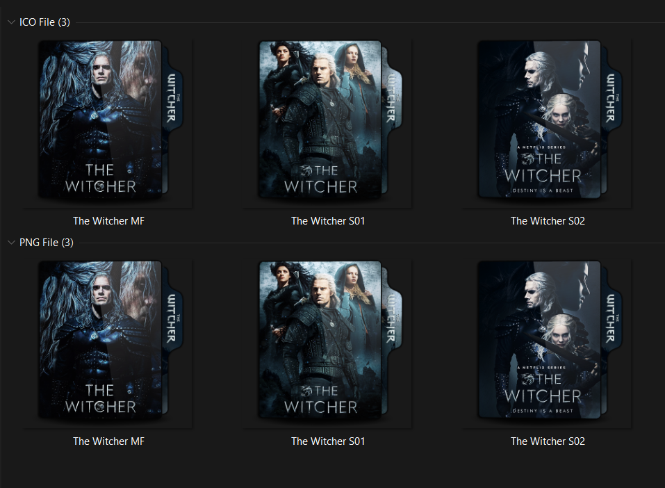The image size is (665, 488).
Task: Click 'The Witcher S02' text in ICO group
Action: (548, 220)
